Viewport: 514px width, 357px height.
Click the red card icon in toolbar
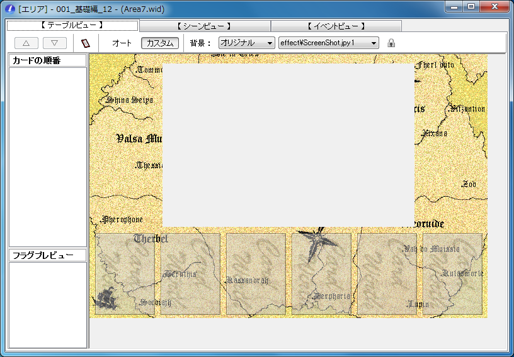86,43
